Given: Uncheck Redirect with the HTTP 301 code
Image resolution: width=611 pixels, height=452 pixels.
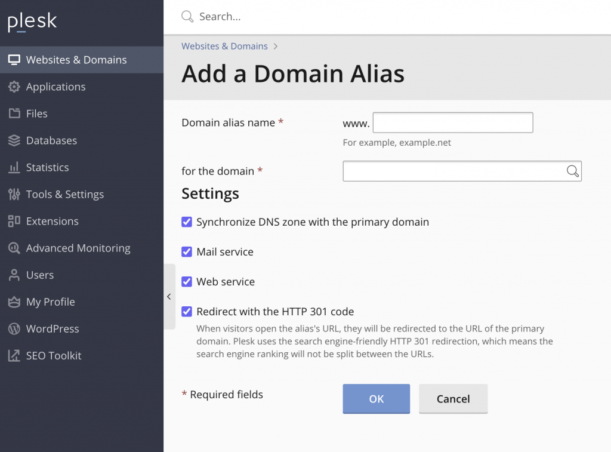Looking at the screenshot, I should click(187, 312).
